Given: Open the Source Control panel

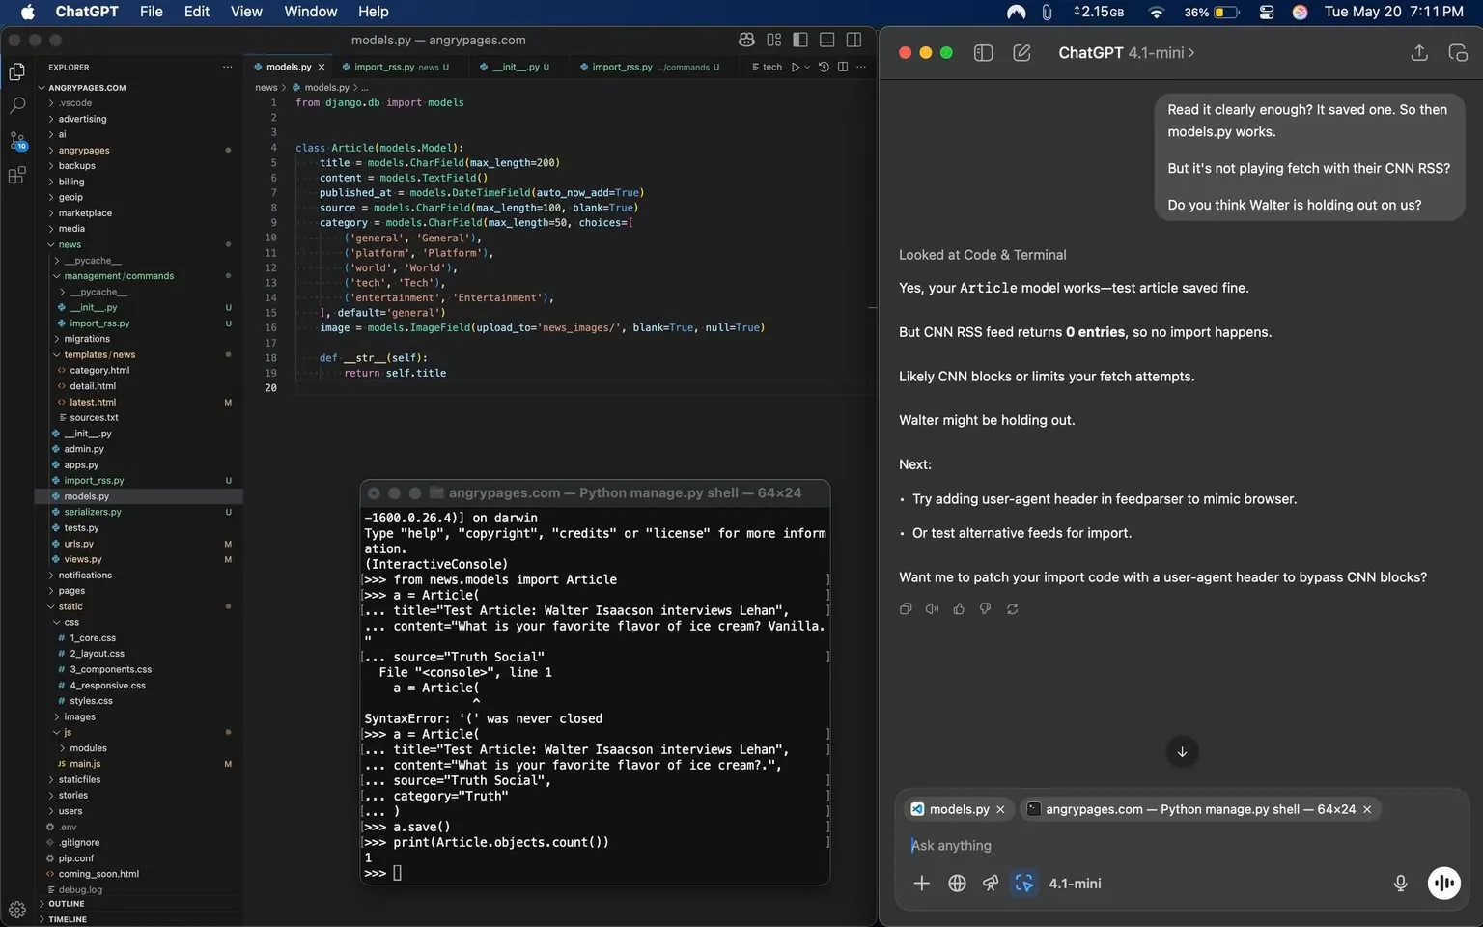Looking at the screenshot, I should coord(17,141).
